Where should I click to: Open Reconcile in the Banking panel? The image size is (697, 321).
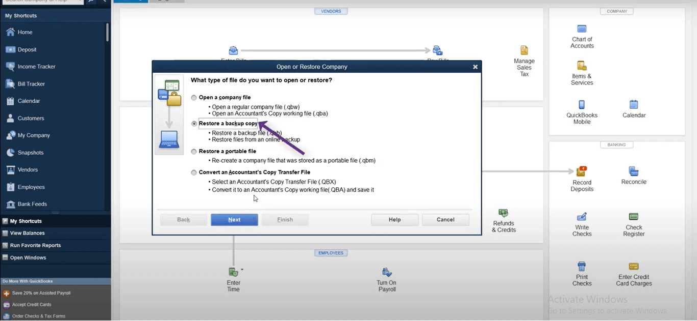tap(634, 176)
